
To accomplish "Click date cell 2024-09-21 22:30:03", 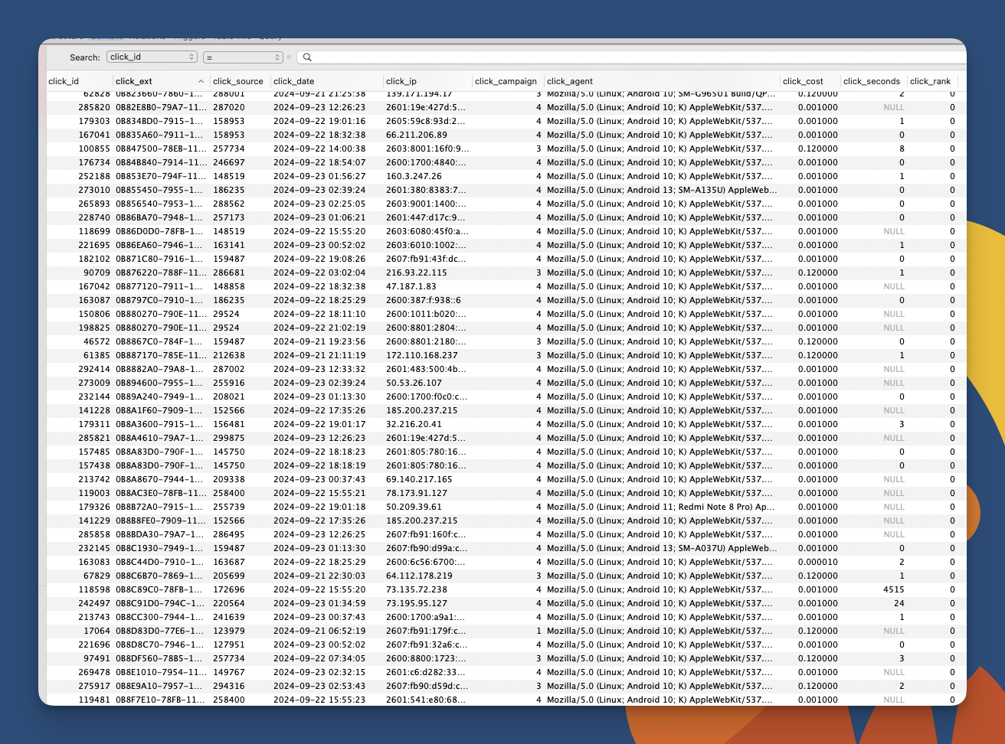I will tap(319, 576).
